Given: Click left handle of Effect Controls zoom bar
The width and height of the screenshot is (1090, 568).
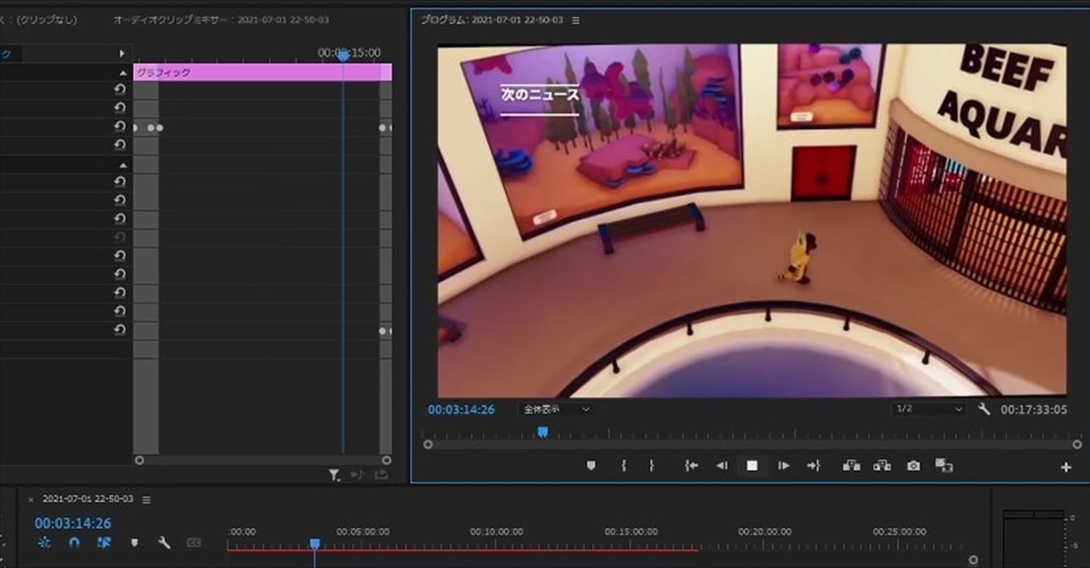Looking at the screenshot, I should (x=139, y=461).
